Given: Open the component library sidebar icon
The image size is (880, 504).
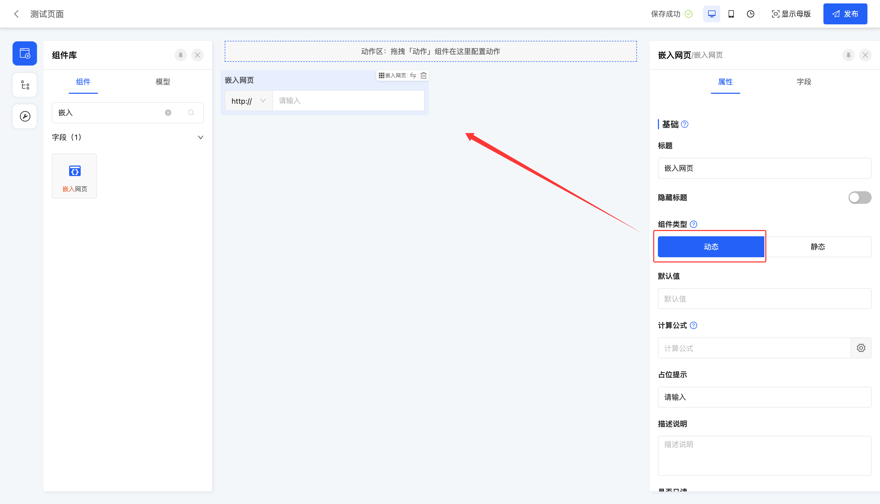Looking at the screenshot, I should [25, 53].
